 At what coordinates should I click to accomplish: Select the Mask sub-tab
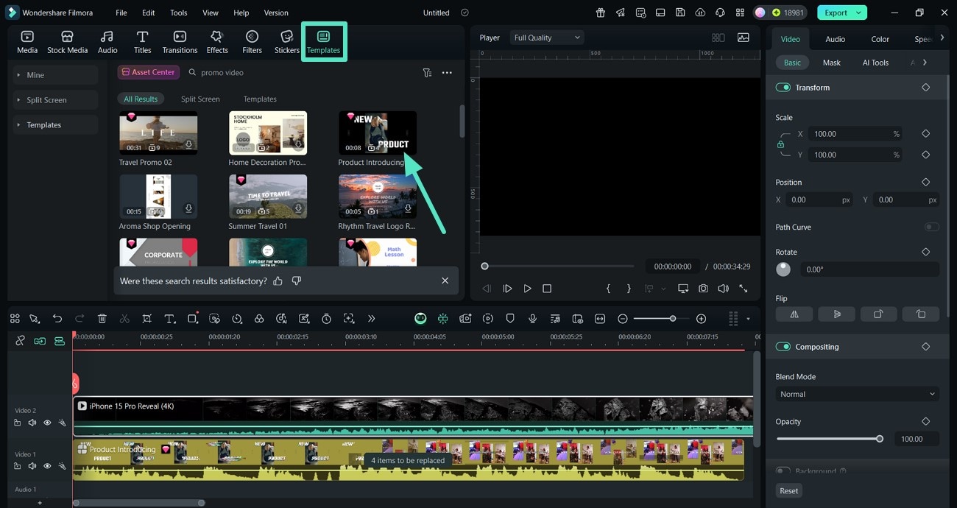pyautogui.click(x=832, y=63)
